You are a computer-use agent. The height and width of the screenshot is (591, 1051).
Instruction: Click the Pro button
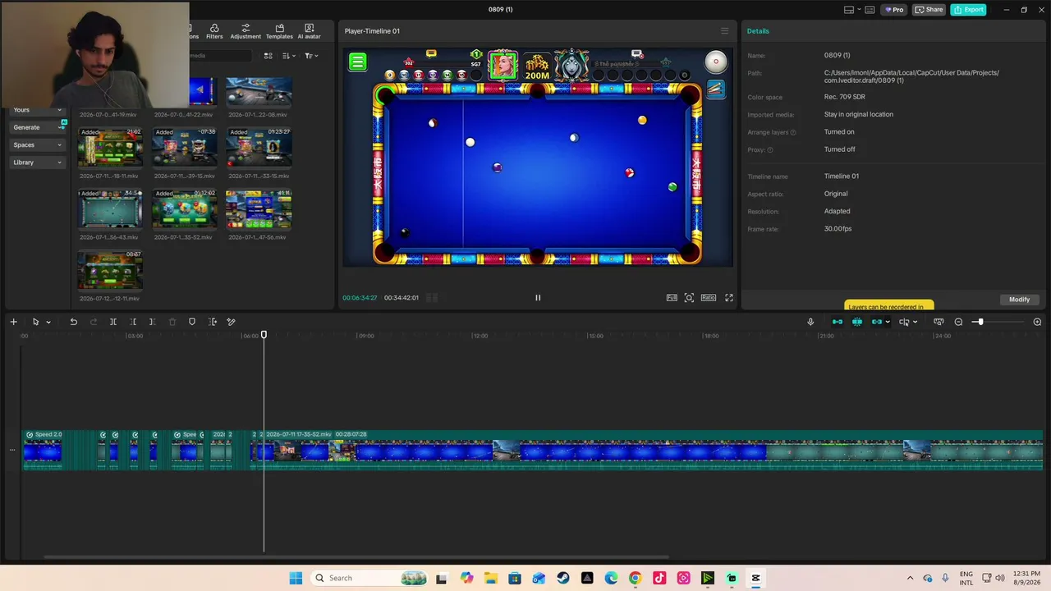click(893, 10)
